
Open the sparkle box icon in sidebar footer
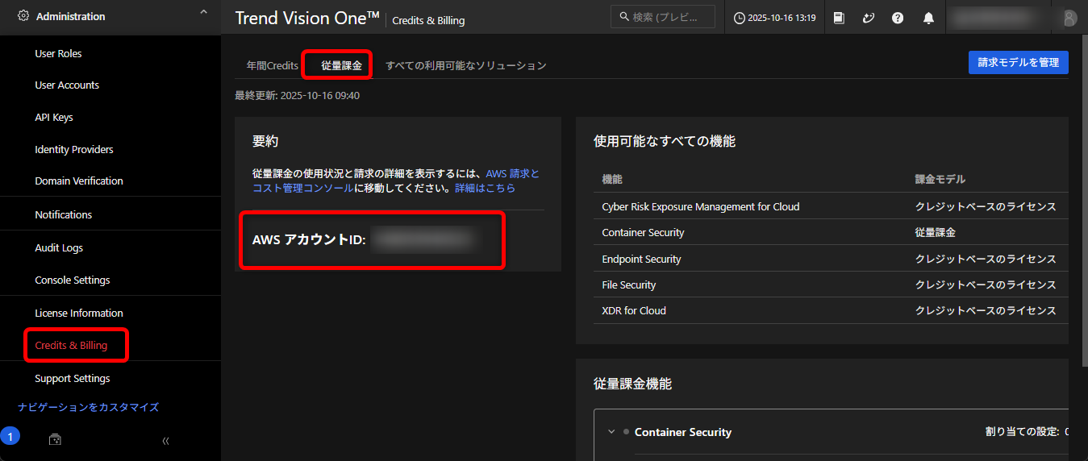coord(55,439)
